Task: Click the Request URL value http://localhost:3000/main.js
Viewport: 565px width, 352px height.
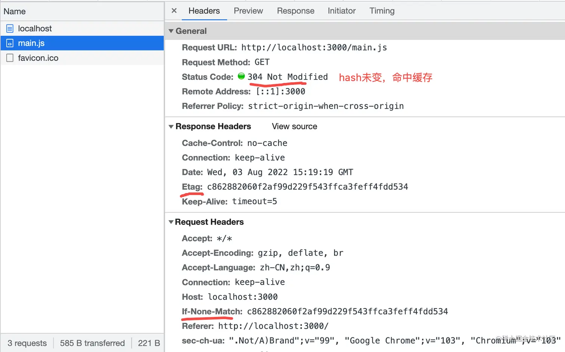Action: (x=314, y=47)
